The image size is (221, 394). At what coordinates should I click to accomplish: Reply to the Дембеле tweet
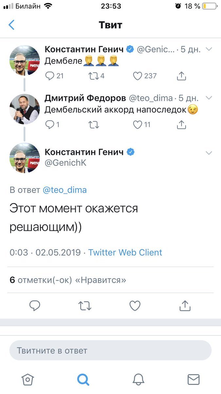coord(50,76)
